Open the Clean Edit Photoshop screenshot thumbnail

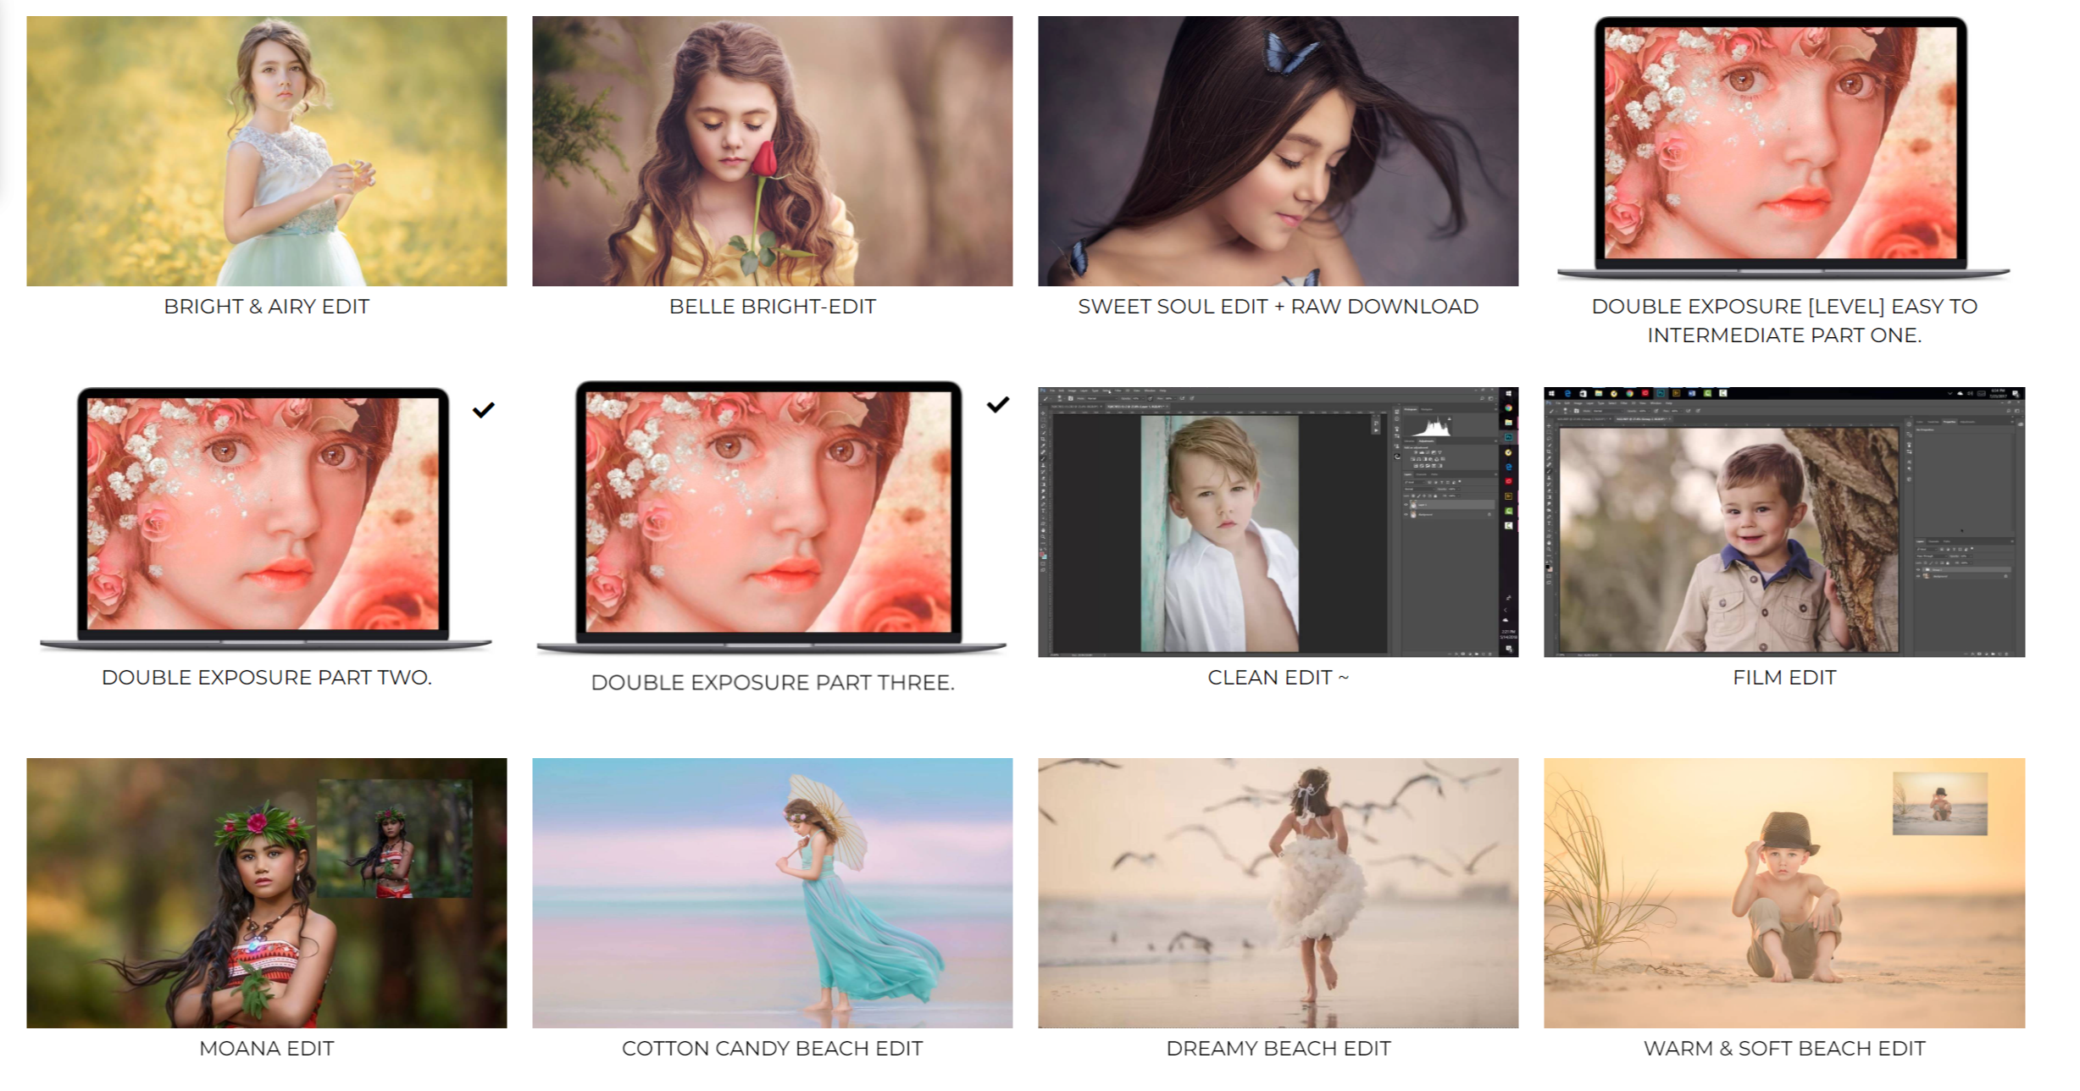(1278, 522)
